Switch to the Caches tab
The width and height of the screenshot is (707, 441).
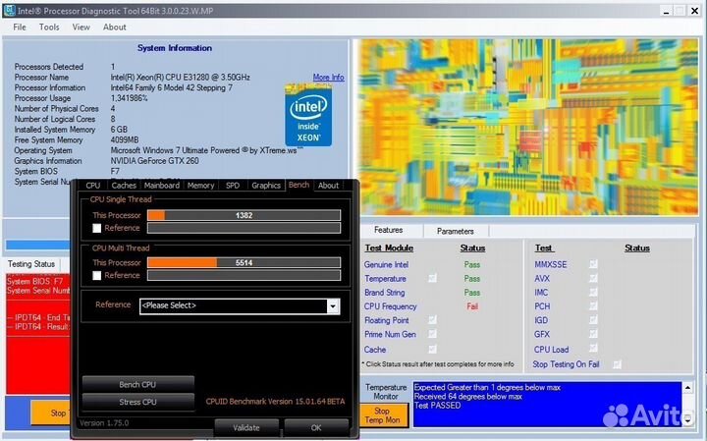[x=124, y=186]
